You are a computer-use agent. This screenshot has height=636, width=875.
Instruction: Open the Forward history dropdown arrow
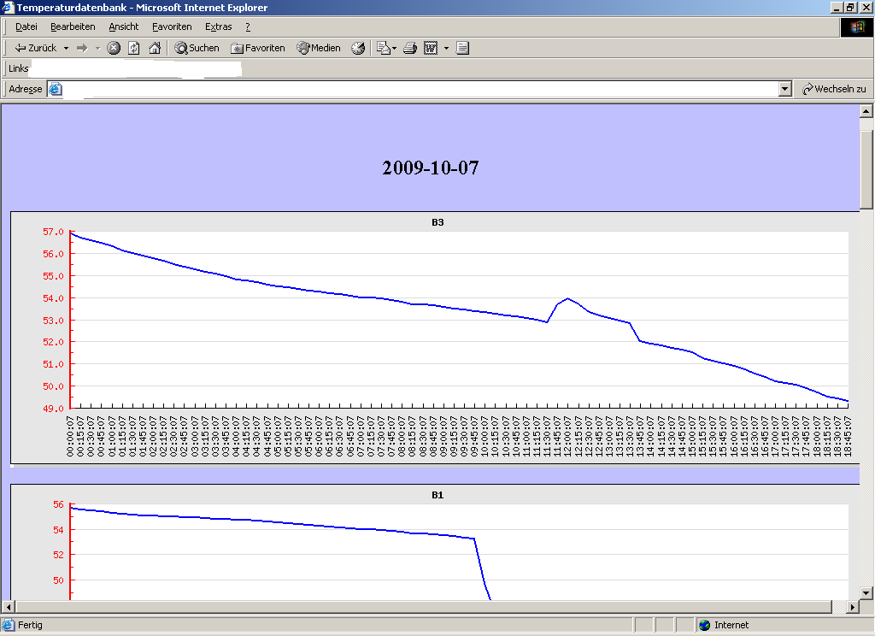coord(97,48)
